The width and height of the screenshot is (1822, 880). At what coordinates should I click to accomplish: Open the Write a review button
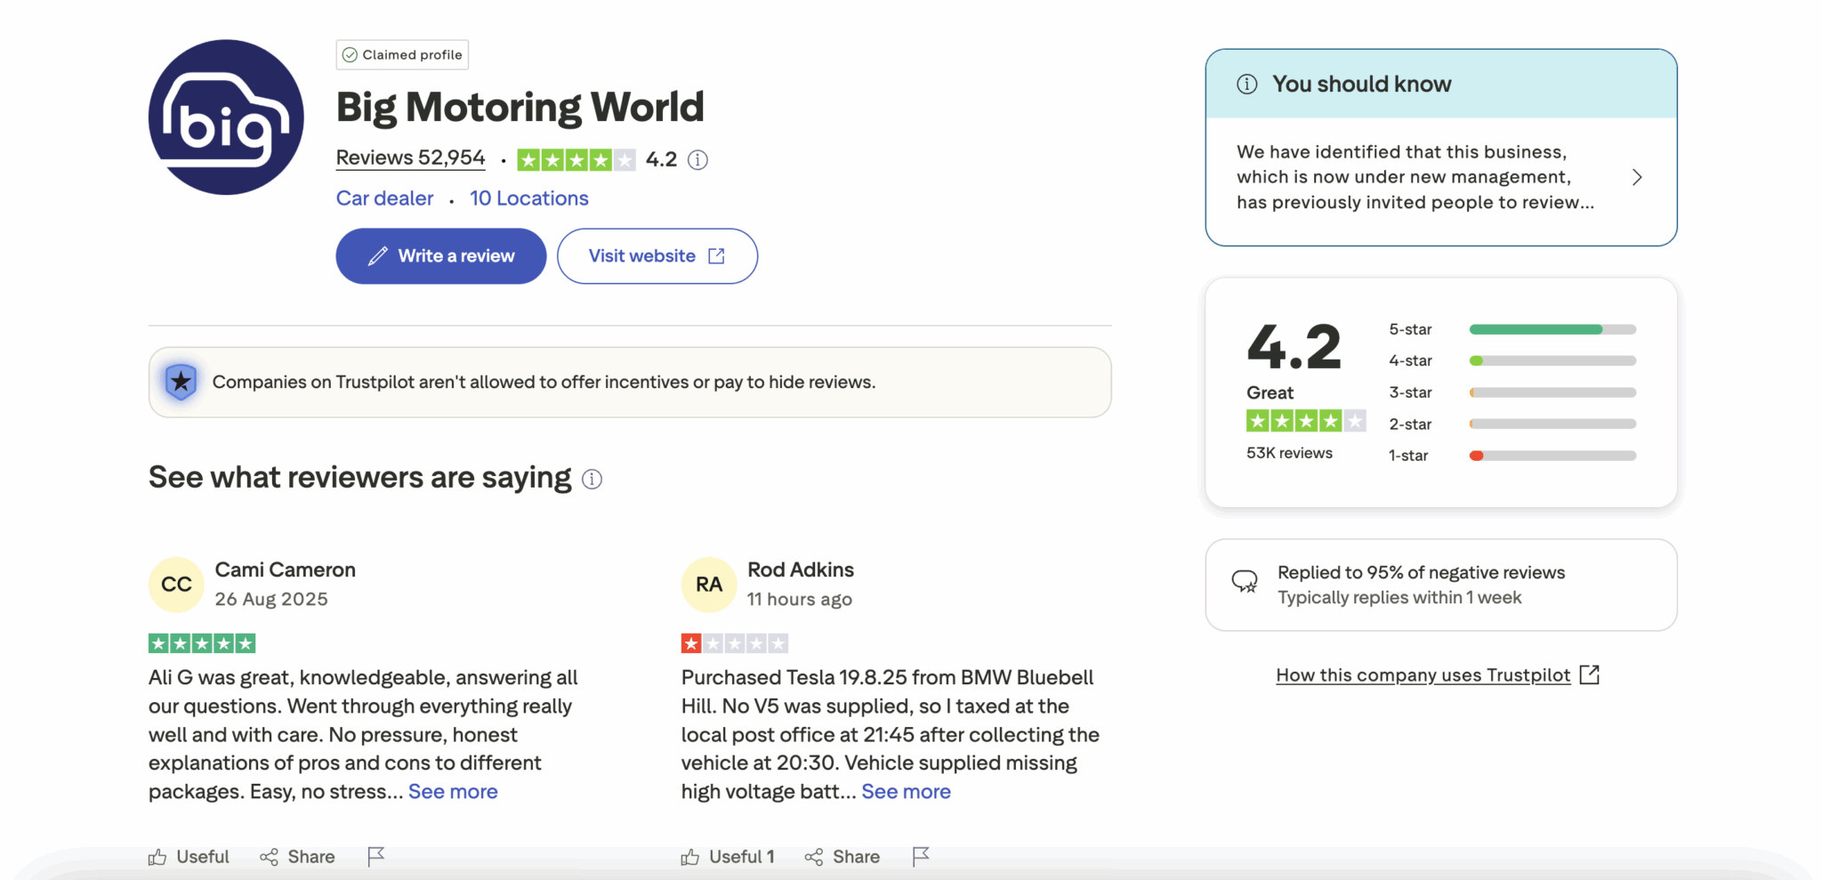(440, 255)
